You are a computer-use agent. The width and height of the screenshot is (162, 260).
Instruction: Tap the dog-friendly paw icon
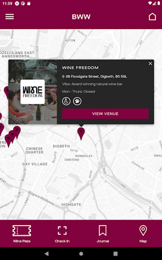point(77,101)
